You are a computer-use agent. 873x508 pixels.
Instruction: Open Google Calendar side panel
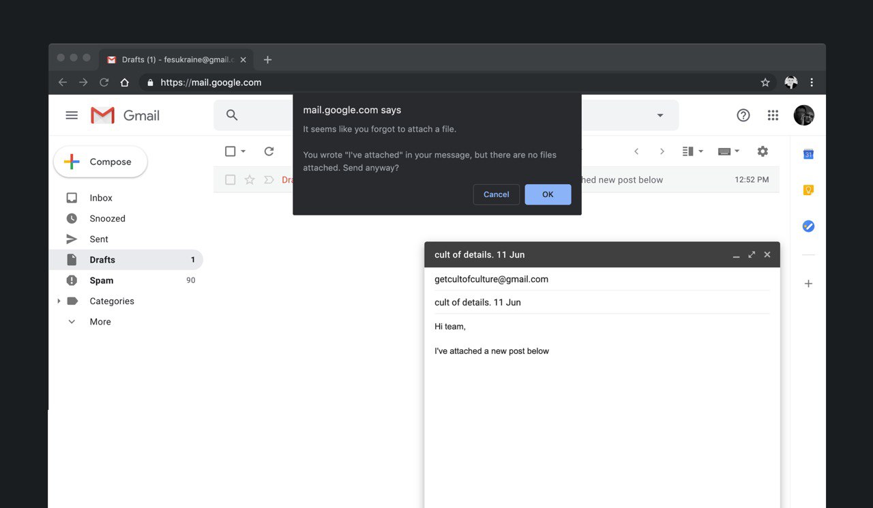[808, 154]
